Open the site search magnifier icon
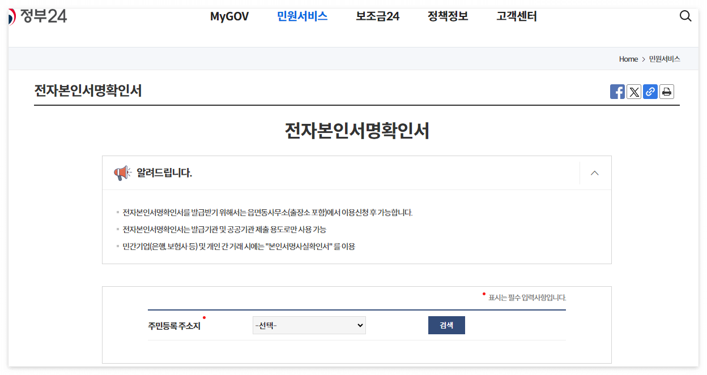Viewport: 707px width, 375px height. click(x=685, y=16)
